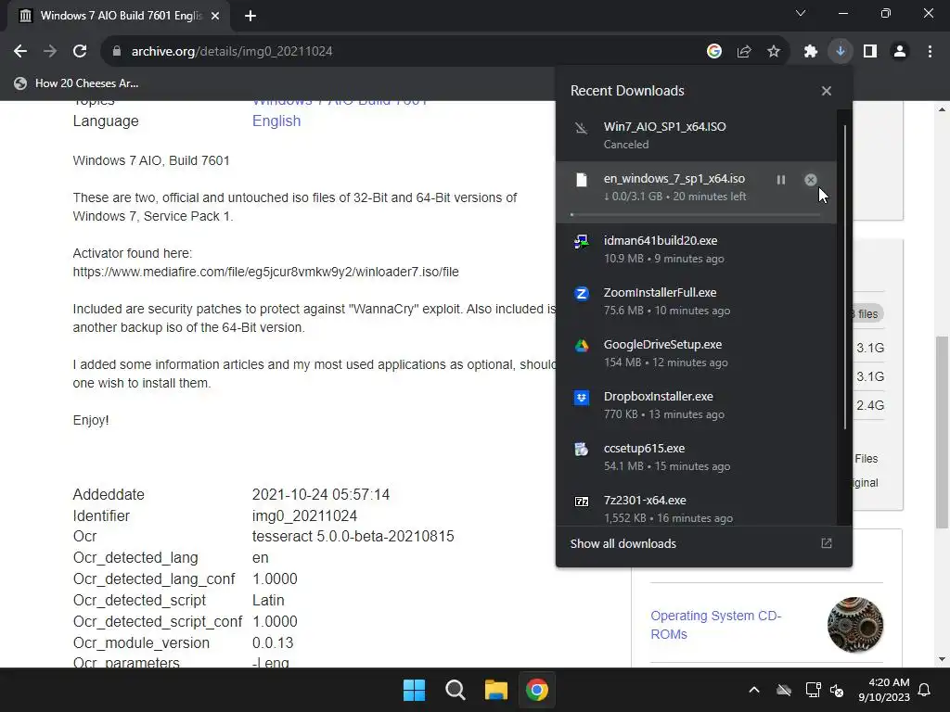950x712 pixels.
Task: Select the canceled Win7_AIO_SP1_x64.ISO entry
Action: [697, 135]
